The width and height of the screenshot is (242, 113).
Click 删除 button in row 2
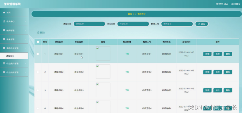pos(228,72)
